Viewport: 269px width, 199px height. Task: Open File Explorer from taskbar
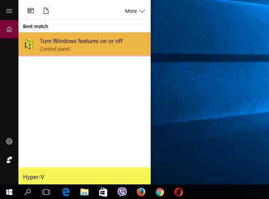(x=85, y=192)
